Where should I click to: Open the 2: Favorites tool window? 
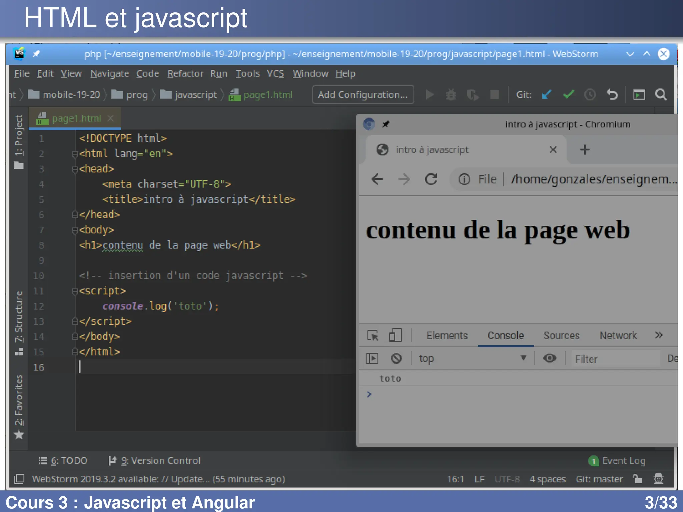click(x=19, y=407)
